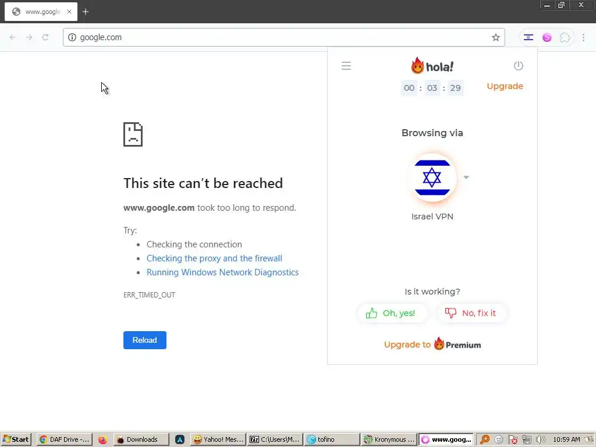596x447 pixels.
Task: Open a new tab with plus button
Action: click(86, 12)
